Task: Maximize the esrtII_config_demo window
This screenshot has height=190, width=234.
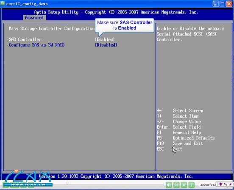Action: (223, 4)
